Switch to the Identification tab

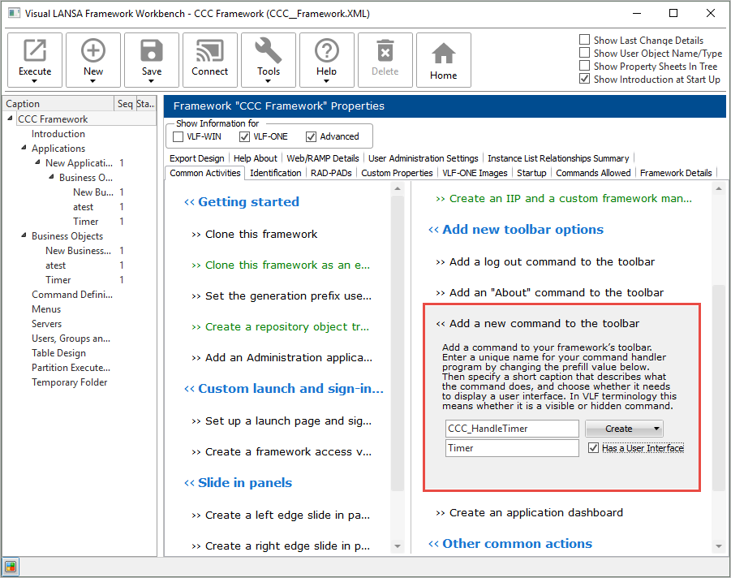(x=276, y=173)
